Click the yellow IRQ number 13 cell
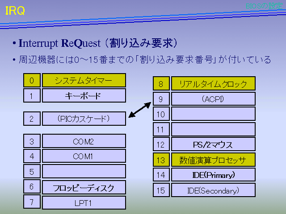 click(160, 160)
